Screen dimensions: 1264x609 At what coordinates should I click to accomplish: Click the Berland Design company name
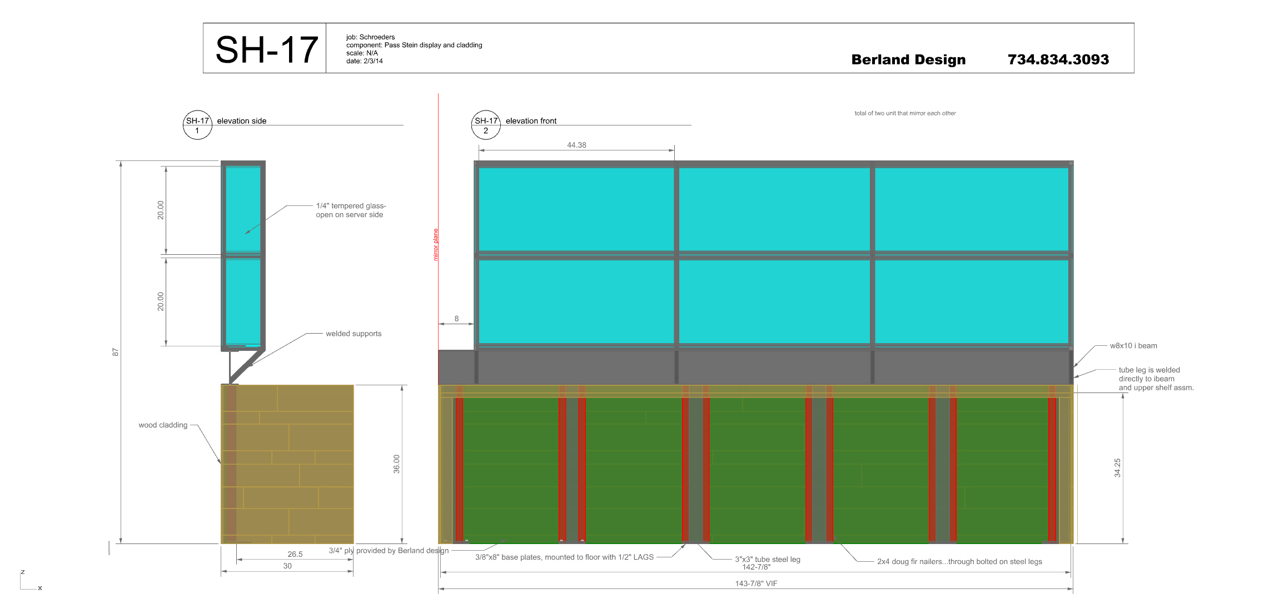[x=908, y=59]
